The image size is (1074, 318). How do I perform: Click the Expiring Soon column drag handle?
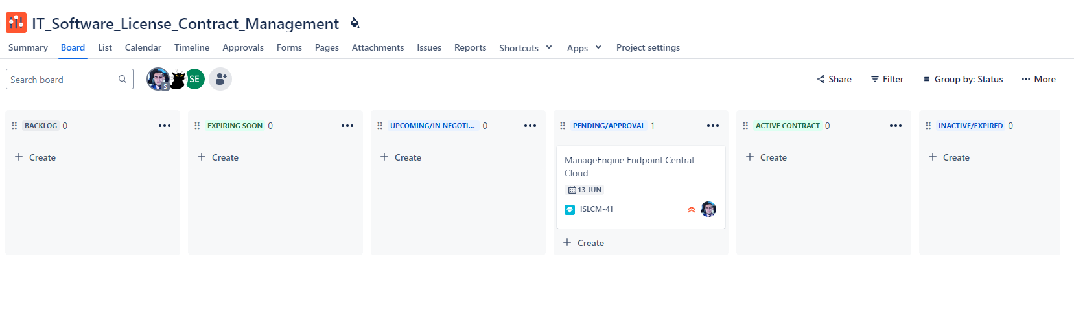click(197, 126)
